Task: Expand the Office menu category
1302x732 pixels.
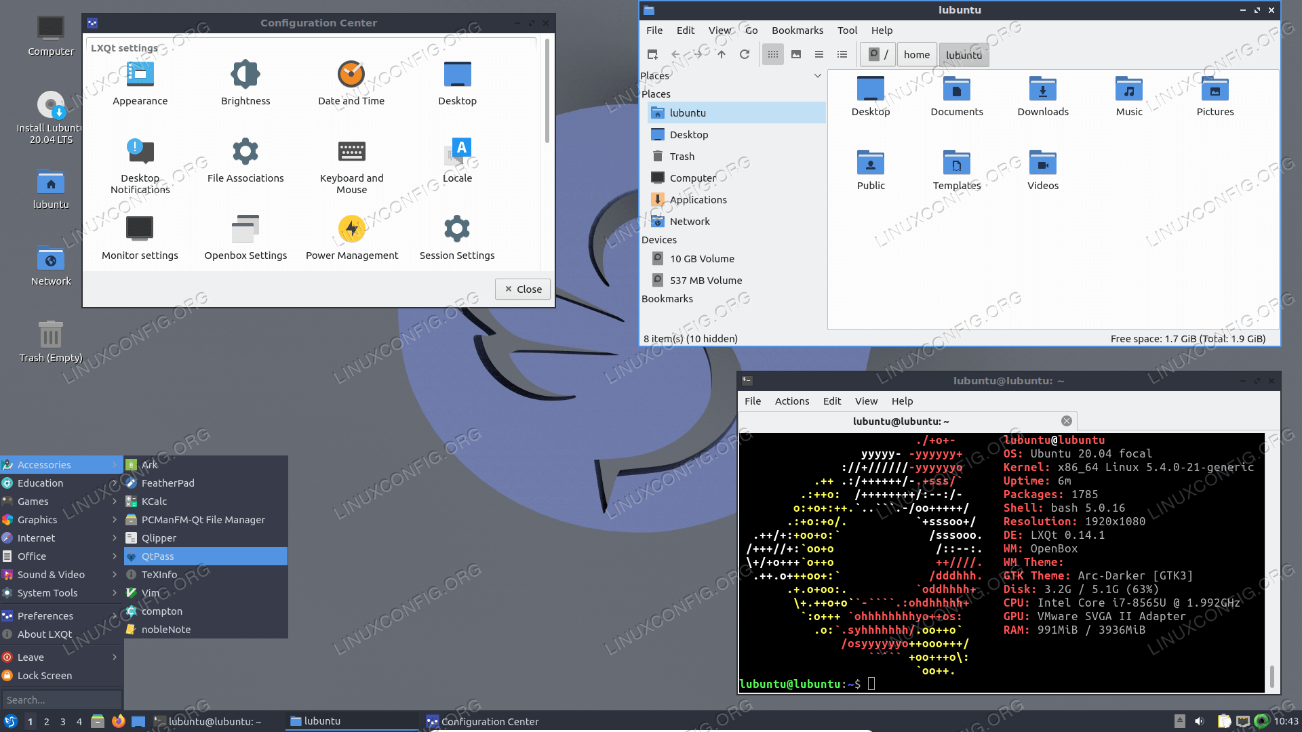Action: click(x=61, y=556)
